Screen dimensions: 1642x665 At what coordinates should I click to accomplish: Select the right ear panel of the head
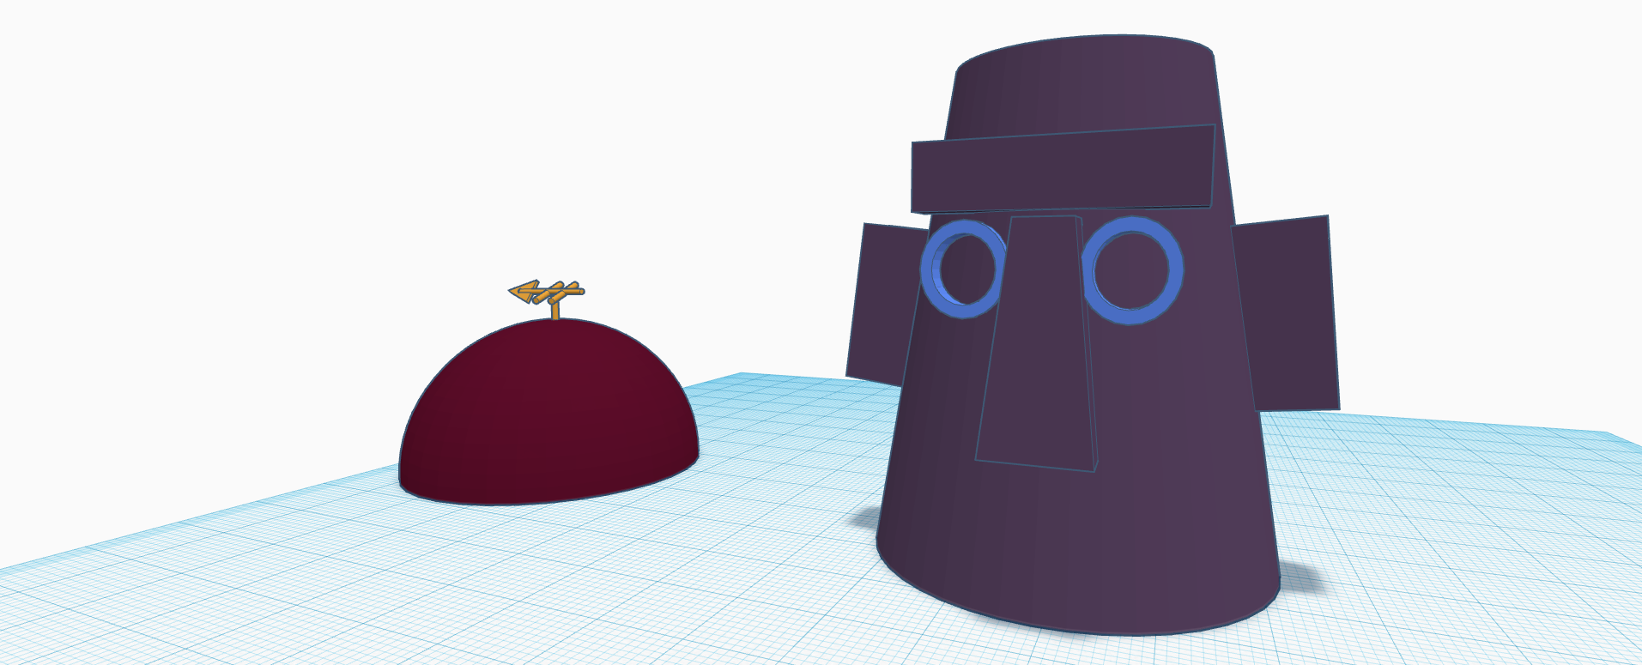pos(1288,313)
